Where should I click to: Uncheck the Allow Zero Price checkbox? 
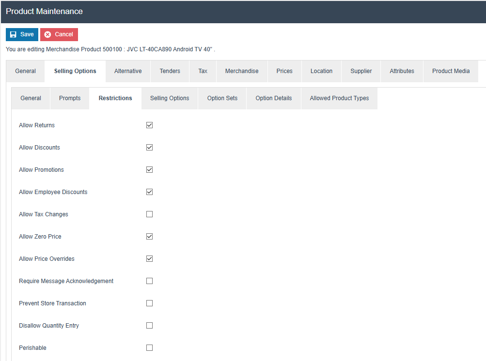[x=149, y=237]
